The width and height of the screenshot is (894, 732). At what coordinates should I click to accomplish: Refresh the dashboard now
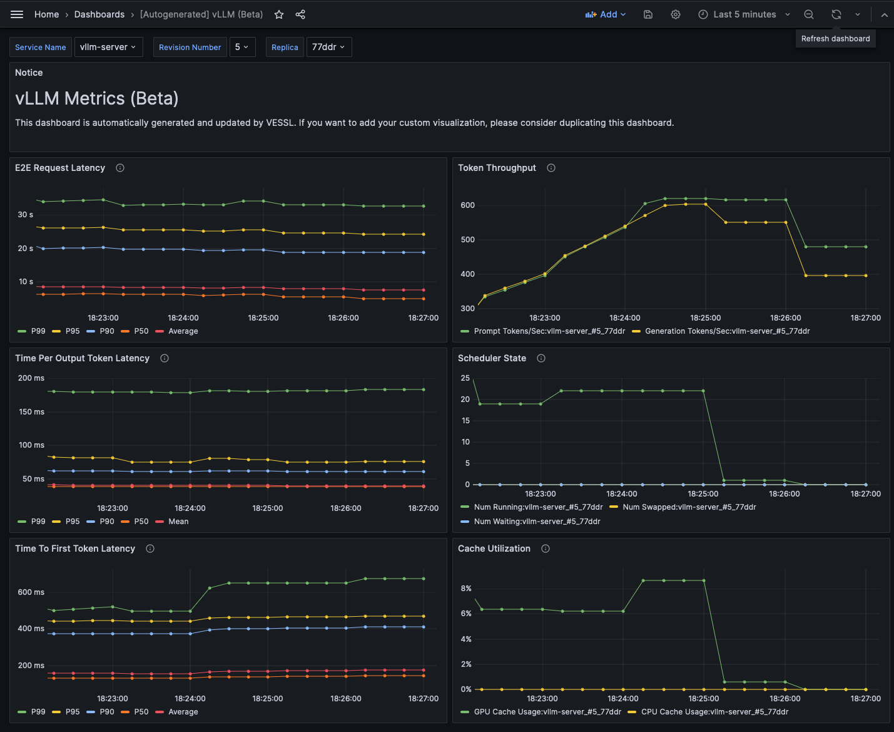coord(836,14)
